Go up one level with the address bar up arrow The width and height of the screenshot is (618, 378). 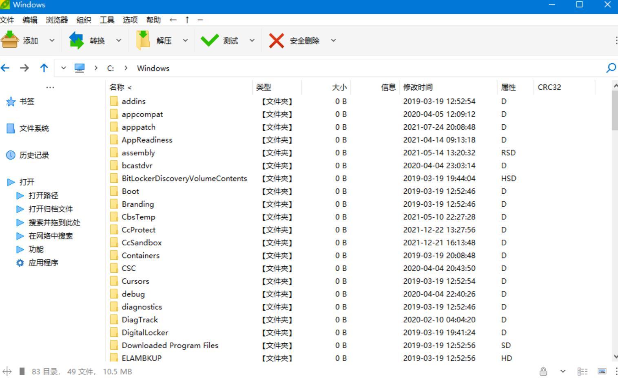click(44, 68)
